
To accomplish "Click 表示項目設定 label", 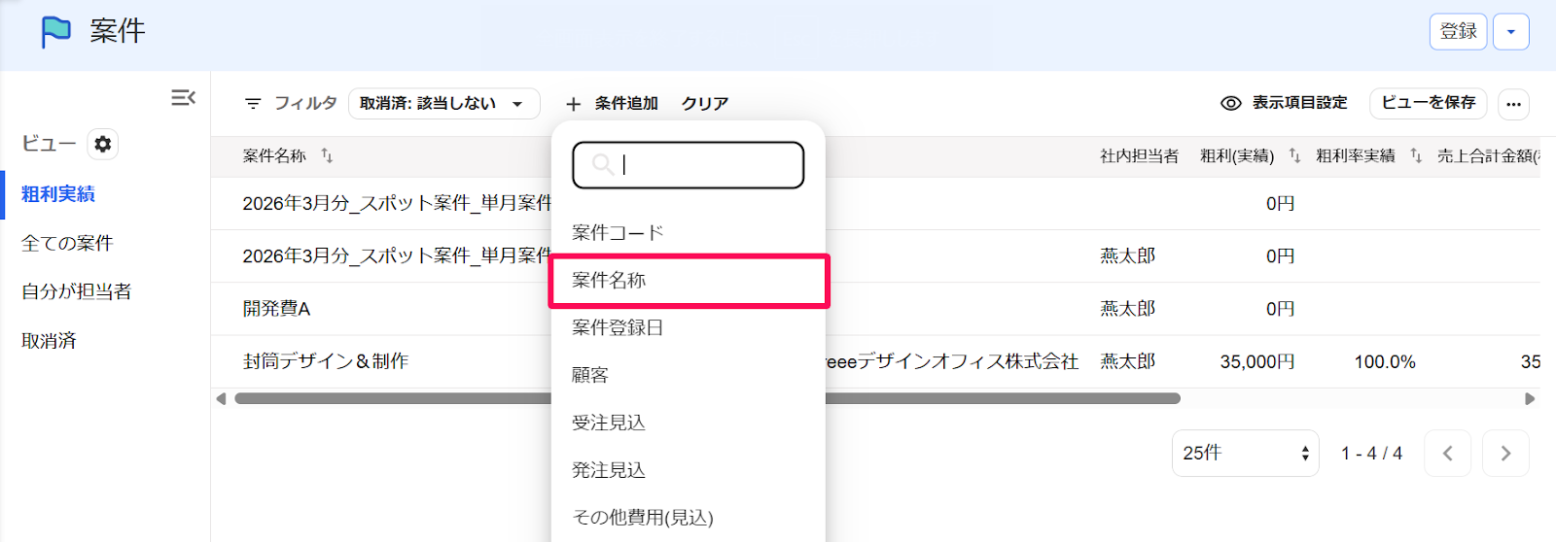I will pyautogui.click(x=1299, y=103).
